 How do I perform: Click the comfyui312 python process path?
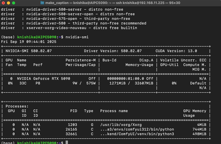pos(137,129)
